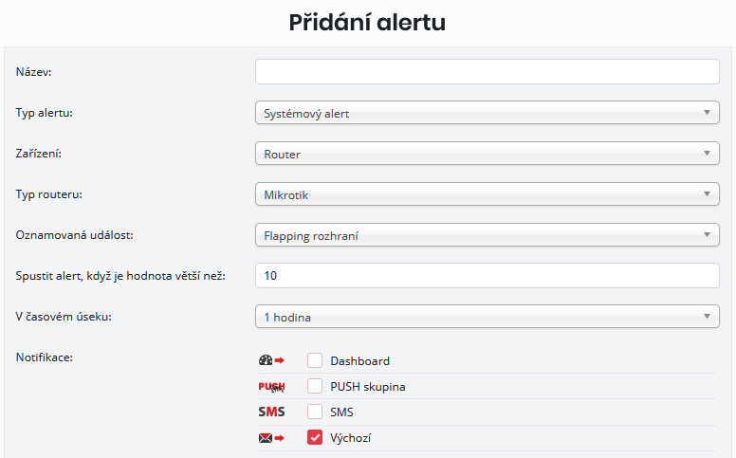Image resolution: width=736 pixels, height=458 pixels.
Task: Uncheck the Výchozí notification checkbox
Action: click(315, 438)
